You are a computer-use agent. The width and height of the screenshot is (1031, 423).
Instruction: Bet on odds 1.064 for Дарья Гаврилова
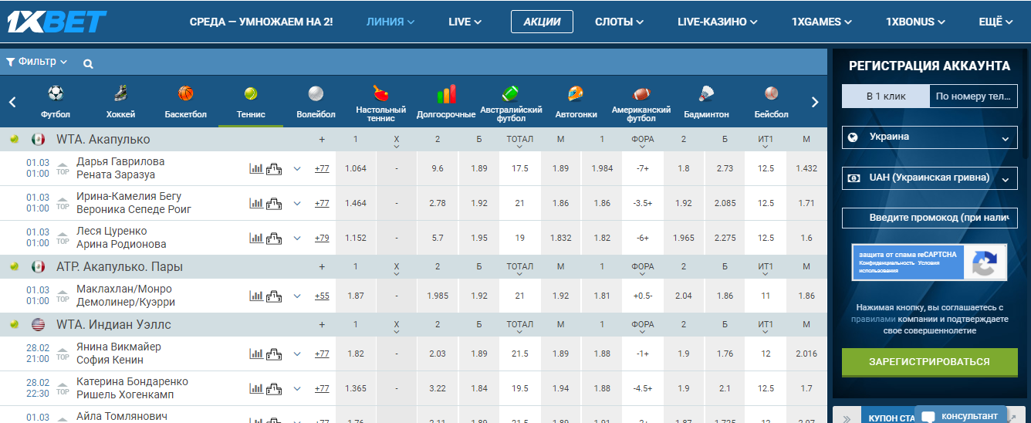coord(356,168)
